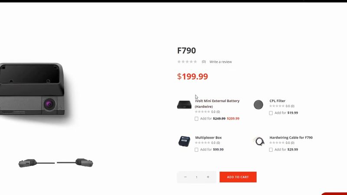
Task: Click the Add to Cart button
Action: pos(238,177)
